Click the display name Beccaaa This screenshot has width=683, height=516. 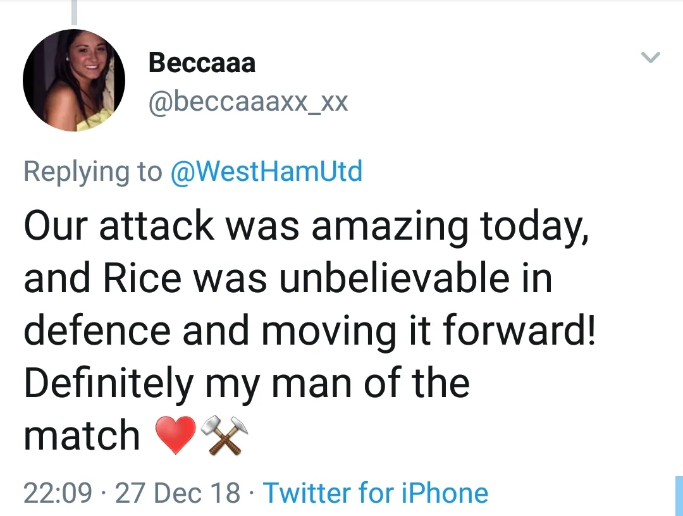(202, 63)
